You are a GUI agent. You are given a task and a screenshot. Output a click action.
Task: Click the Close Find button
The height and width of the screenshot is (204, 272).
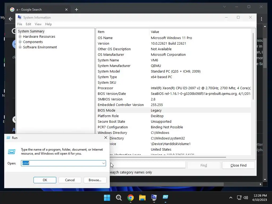click(238, 165)
